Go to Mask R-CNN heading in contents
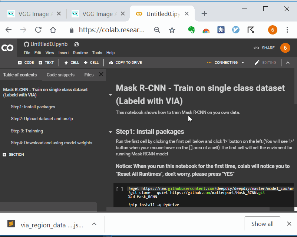This screenshot has width=297, height=237. 45,92
